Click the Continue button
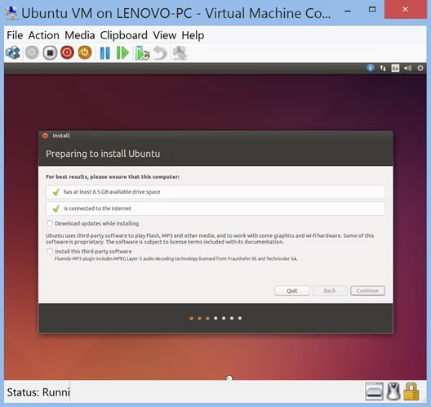The image size is (431, 407). [367, 291]
